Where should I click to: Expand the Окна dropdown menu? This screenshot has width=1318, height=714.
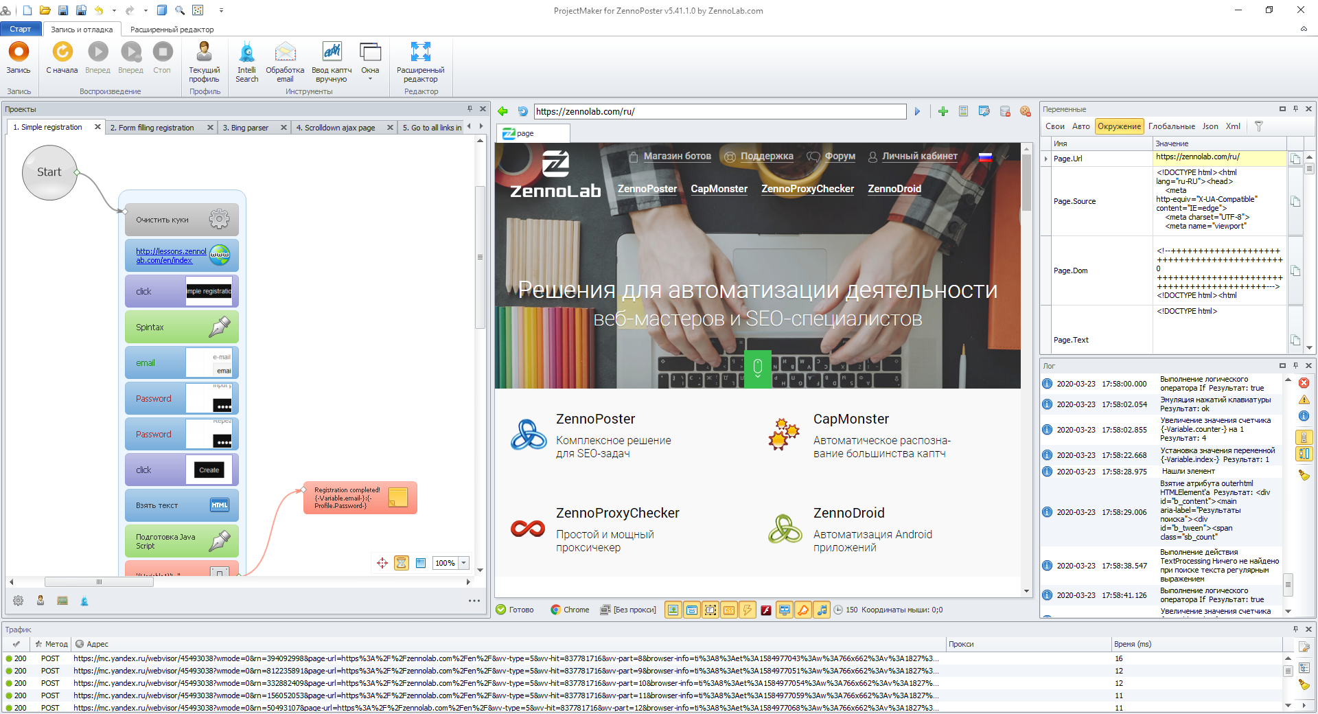[x=370, y=78]
